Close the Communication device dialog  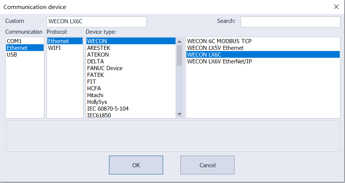point(336,7)
